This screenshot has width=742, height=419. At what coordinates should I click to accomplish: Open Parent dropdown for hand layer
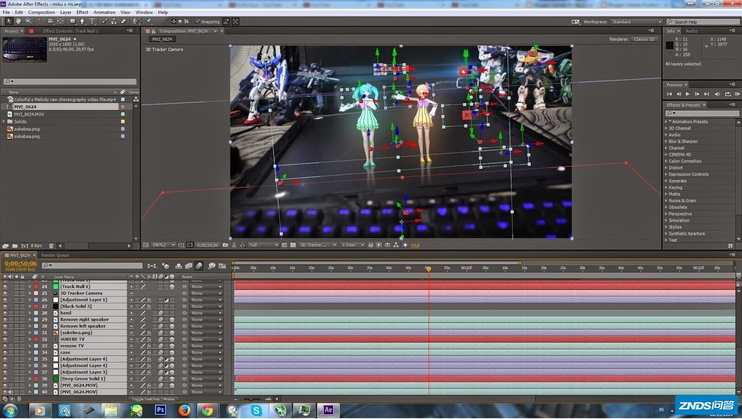pos(206,313)
